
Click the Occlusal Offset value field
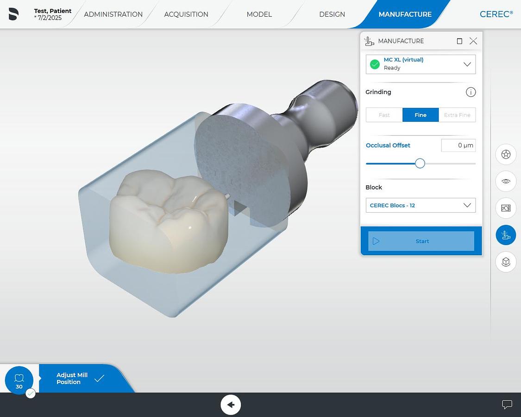pyautogui.click(x=458, y=145)
